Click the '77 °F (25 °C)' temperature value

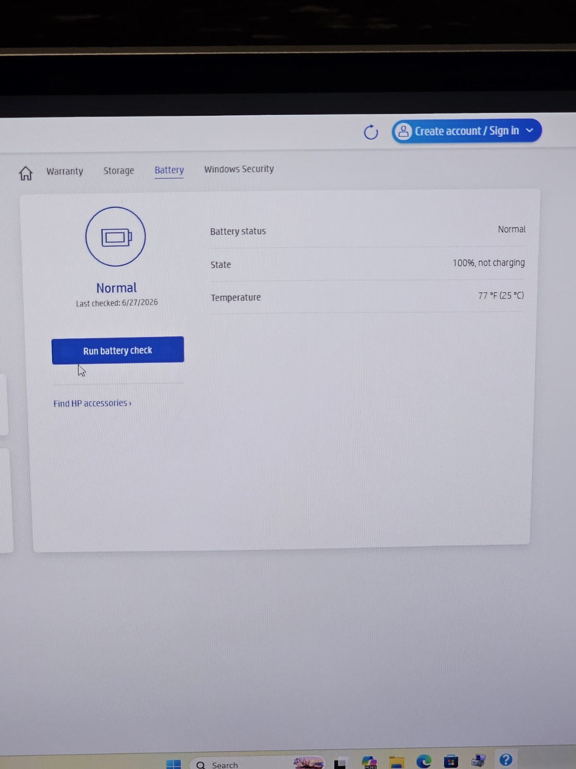pyautogui.click(x=501, y=296)
